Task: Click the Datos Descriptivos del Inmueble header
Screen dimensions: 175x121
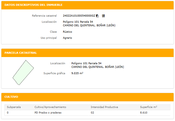Action: tap(34, 5)
